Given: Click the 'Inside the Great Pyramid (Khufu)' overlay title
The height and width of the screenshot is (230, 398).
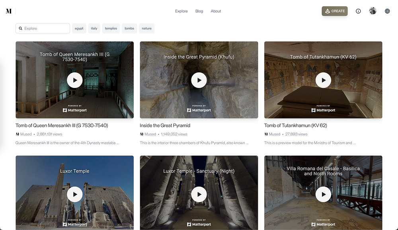Looking at the screenshot, I should point(199,57).
